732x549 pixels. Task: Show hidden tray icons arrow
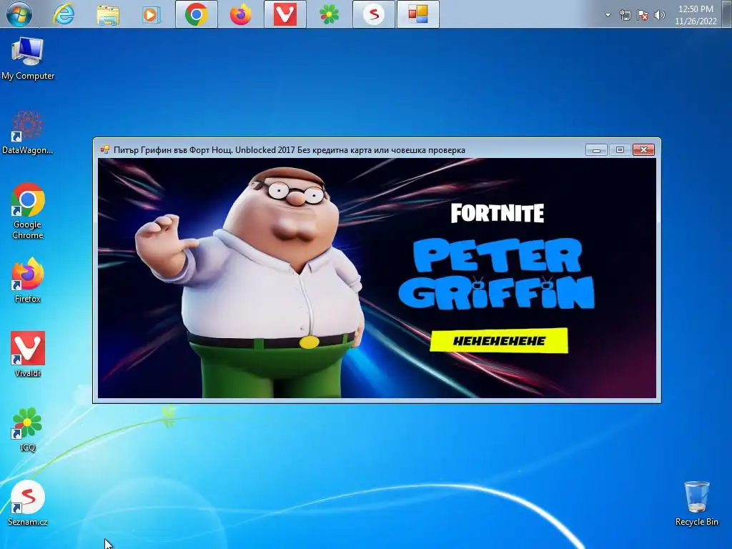tap(608, 15)
